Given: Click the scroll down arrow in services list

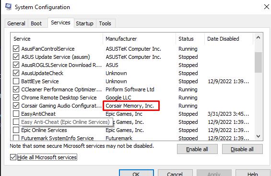Looking at the screenshot, I should click(x=258, y=136).
